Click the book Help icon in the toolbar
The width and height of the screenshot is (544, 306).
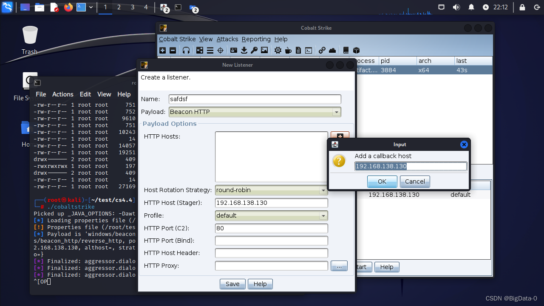(x=346, y=50)
